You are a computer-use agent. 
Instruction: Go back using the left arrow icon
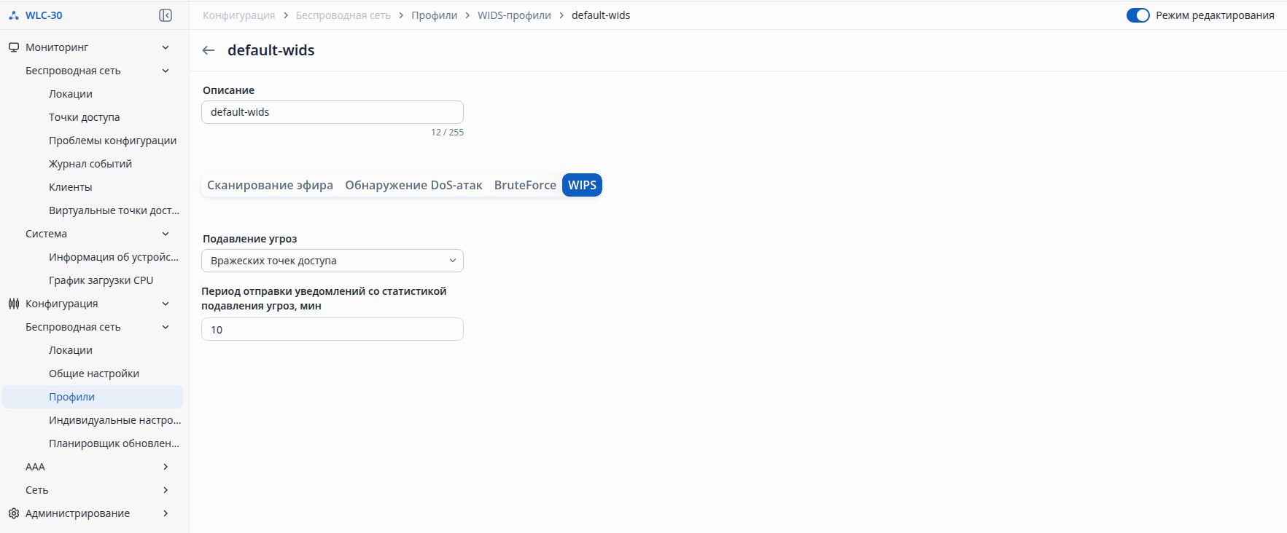pyautogui.click(x=209, y=50)
